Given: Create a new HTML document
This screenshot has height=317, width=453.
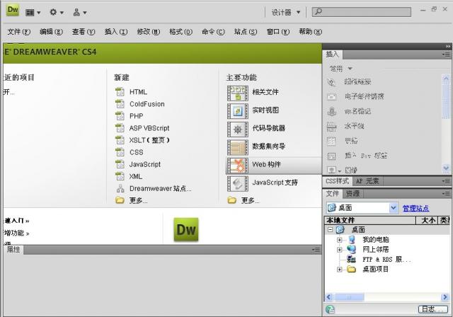Looking at the screenshot, I should point(132,92).
